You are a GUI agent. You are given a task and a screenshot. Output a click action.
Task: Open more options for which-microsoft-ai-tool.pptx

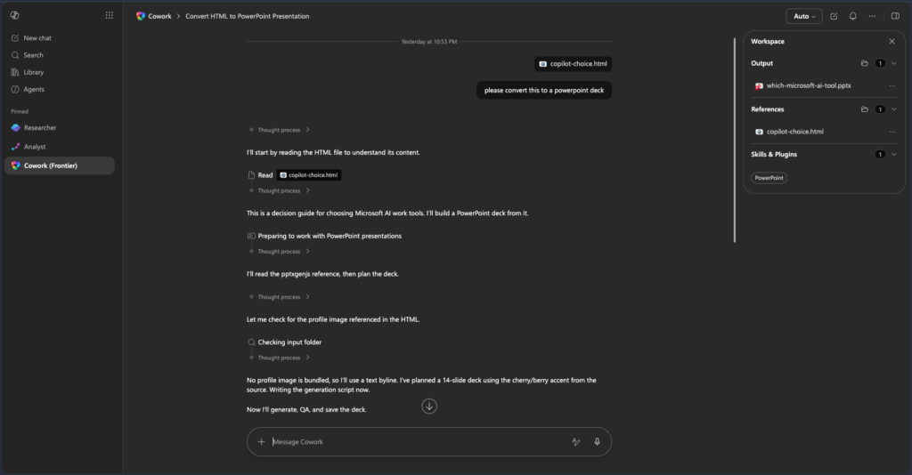coord(892,86)
